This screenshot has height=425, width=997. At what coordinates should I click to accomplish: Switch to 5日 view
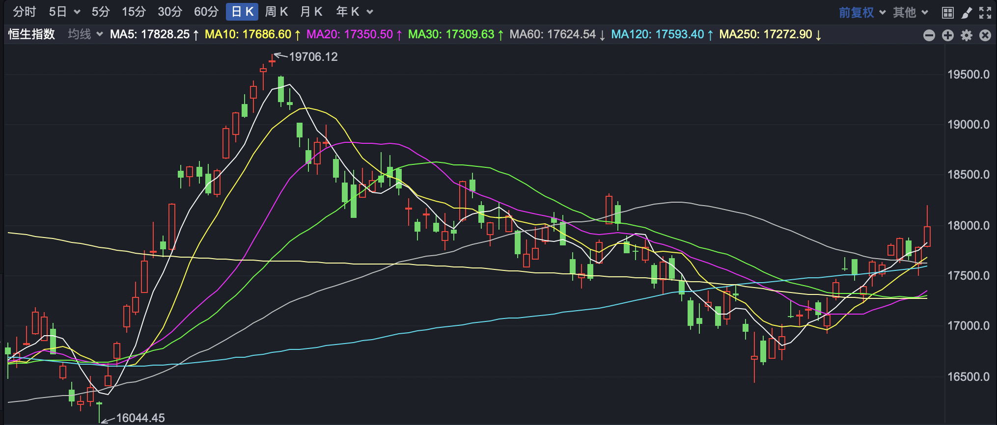pos(58,12)
